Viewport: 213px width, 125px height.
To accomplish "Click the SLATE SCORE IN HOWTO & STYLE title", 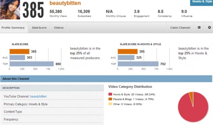I will [x=140, y=44].
